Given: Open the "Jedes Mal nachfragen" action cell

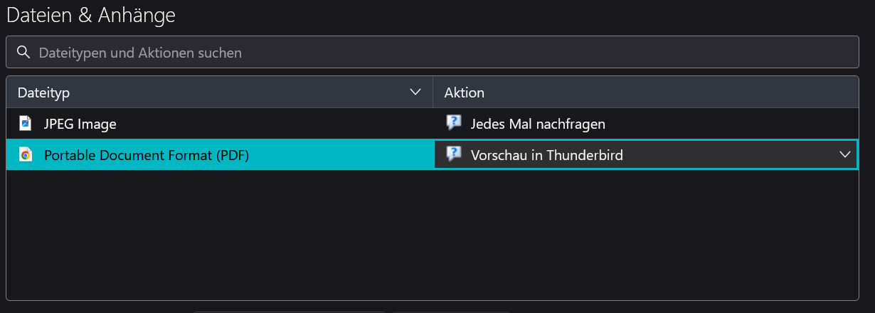Looking at the screenshot, I should point(645,124).
